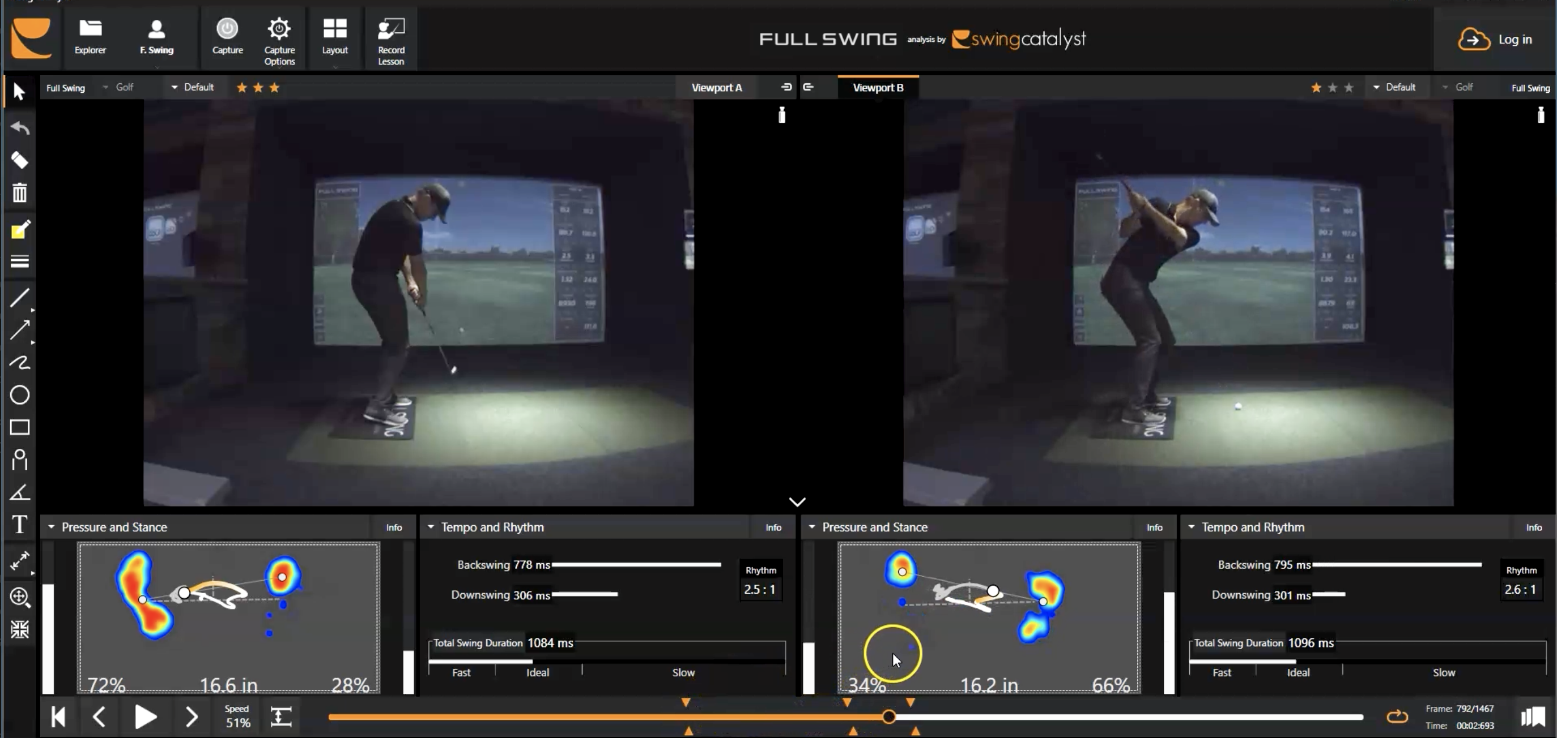Select the Eraser tool in sidebar
Image resolution: width=1557 pixels, height=738 pixels.
click(19, 160)
